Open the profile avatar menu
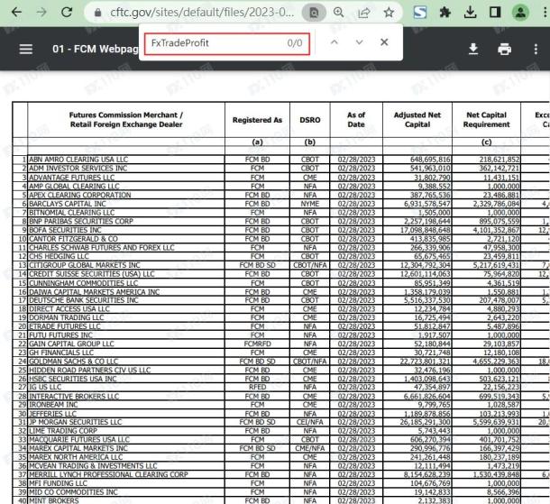 coord(520,13)
